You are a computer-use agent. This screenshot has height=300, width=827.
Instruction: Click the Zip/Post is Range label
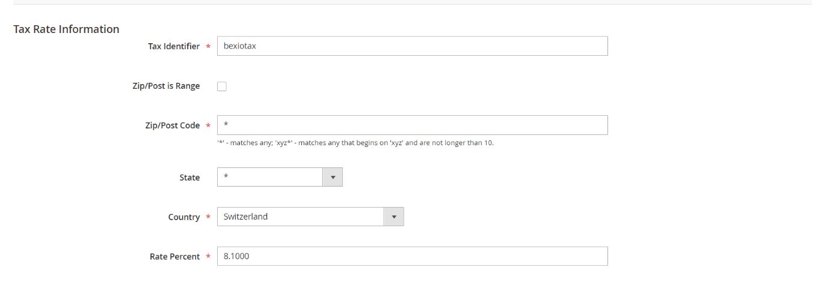point(166,86)
